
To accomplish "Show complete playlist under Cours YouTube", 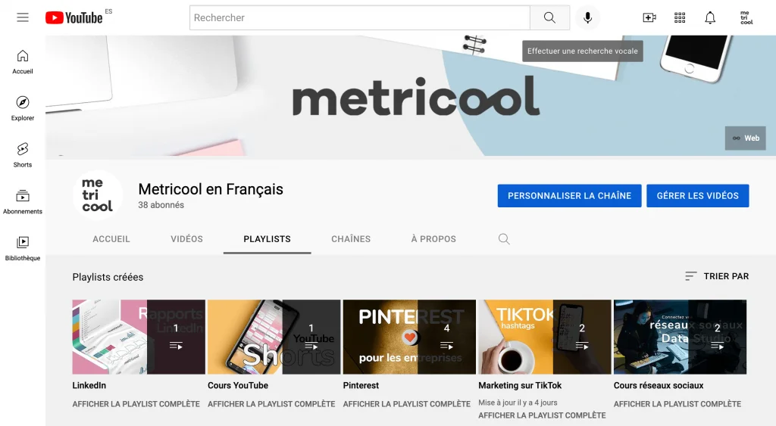I will coord(271,404).
